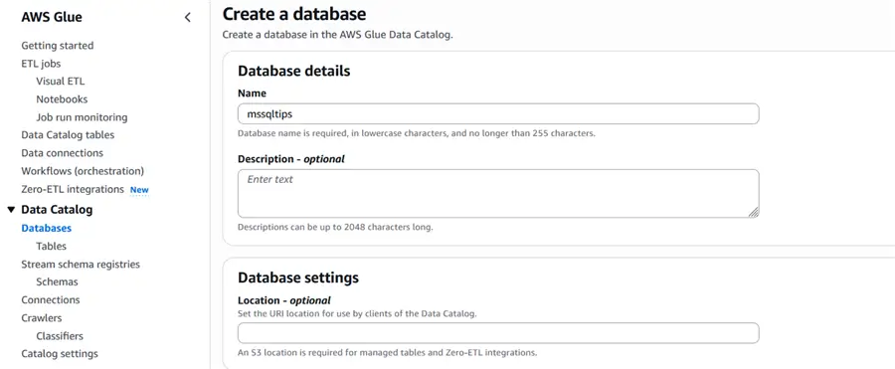The height and width of the screenshot is (369, 895).
Task: Open Zero-ETL integrations
Action: [x=73, y=189]
